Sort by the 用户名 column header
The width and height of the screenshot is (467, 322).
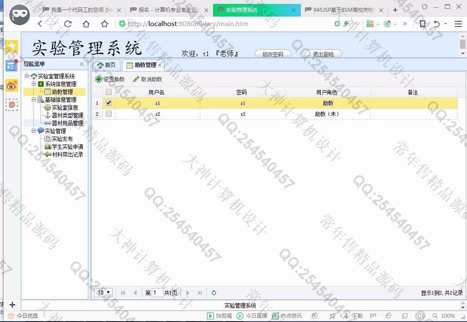click(x=157, y=92)
